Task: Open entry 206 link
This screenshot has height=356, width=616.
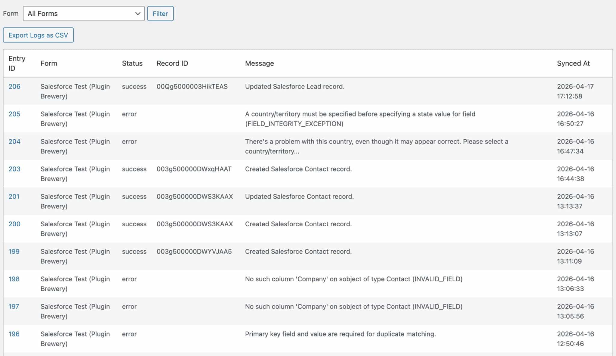Action: point(14,87)
